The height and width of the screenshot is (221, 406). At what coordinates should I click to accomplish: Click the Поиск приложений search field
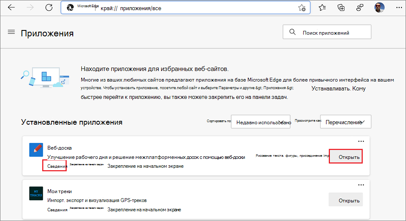click(x=327, y=32)
